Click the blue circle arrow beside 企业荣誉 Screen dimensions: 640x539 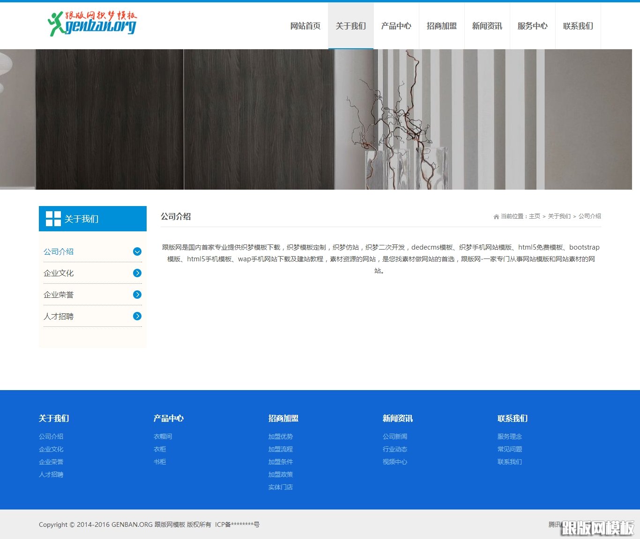pos(137,295)
